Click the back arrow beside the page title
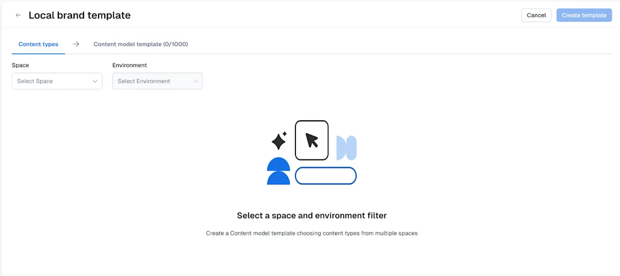 click(18, 15)
